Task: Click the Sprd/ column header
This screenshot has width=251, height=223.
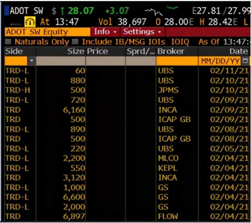Action: pyautogui.click(x=140, y=52)
